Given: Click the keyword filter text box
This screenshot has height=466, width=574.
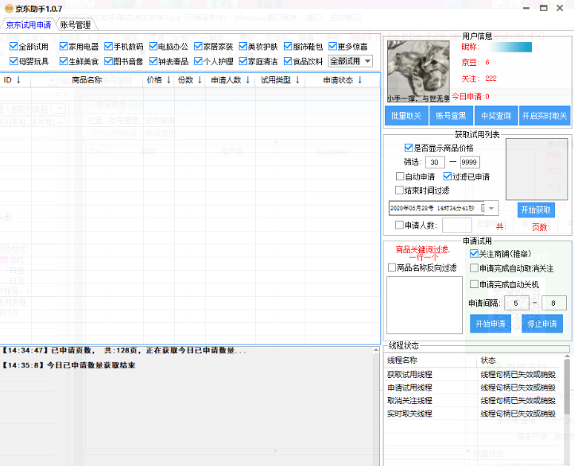Looking at the screenshot, I should (x=425, y=305).
